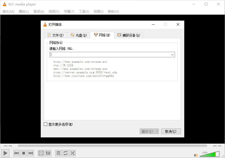The height and width of the screenshot is (158, 225).
Task: Click the Play button on the toolbar
Action: pyautogui.click(x=5, y=153)
